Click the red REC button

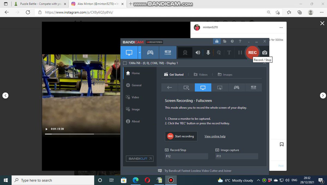pos(252,52)
